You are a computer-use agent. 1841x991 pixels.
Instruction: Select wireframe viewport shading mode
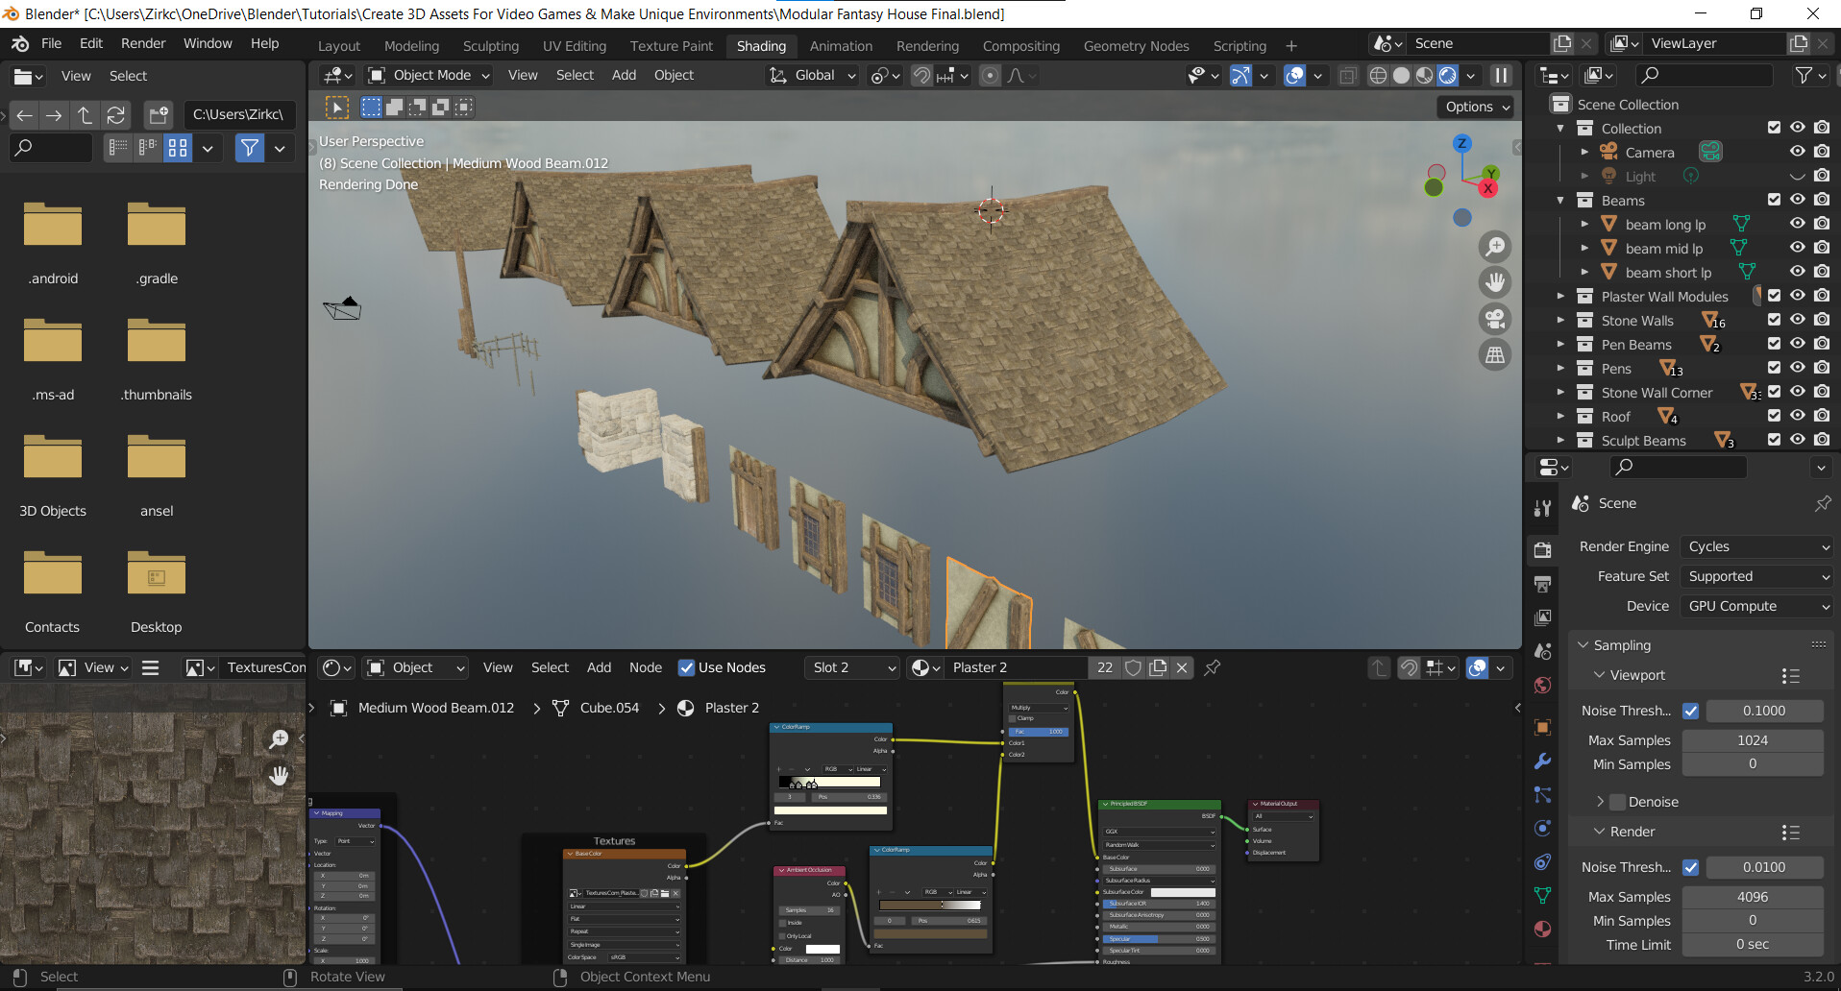[1378, 76]
